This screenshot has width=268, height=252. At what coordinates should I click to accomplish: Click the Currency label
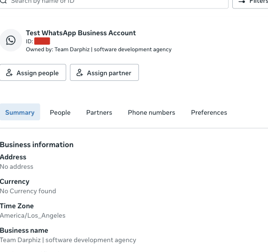(x=15, y=181)
